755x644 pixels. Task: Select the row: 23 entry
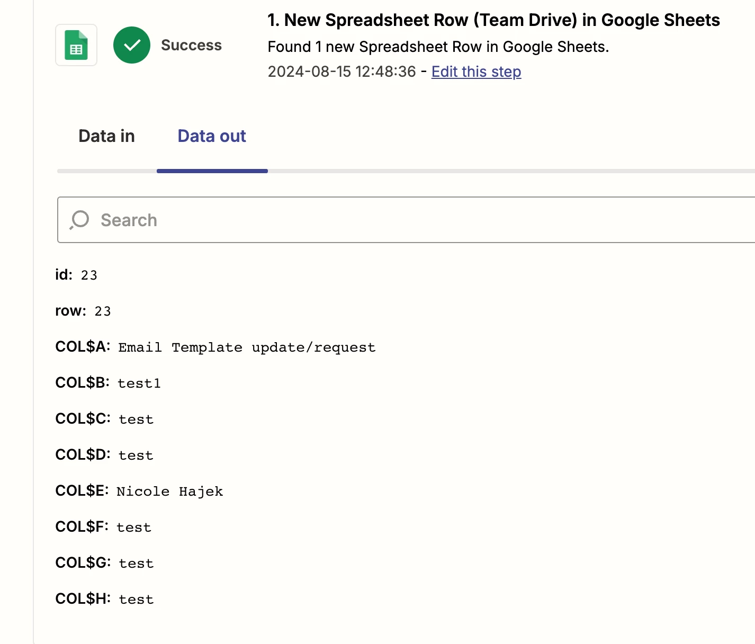[83, 311]
